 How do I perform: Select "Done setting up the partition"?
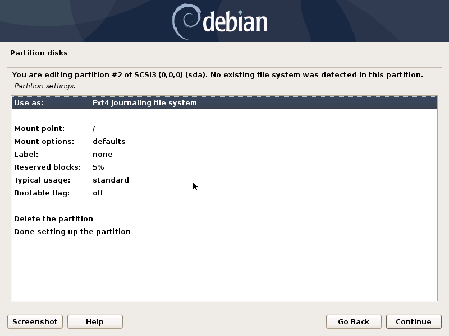tap(72, 231)
